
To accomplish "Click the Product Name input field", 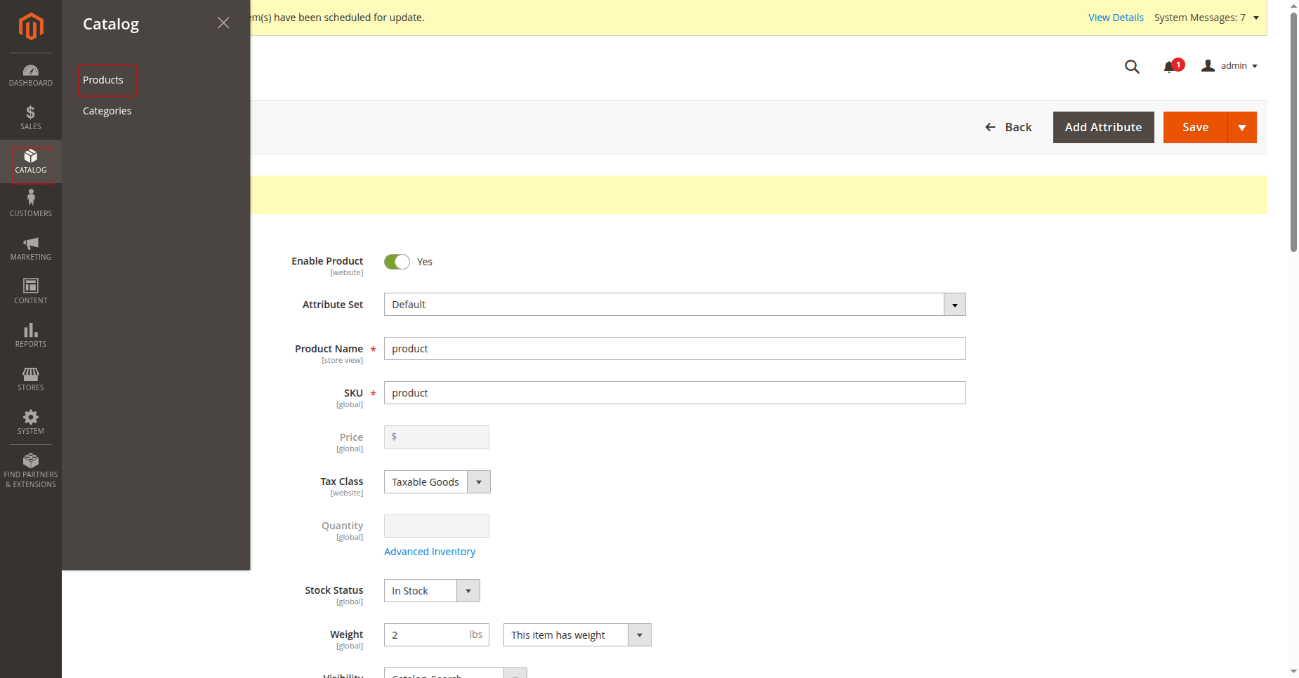I will 675,349.
